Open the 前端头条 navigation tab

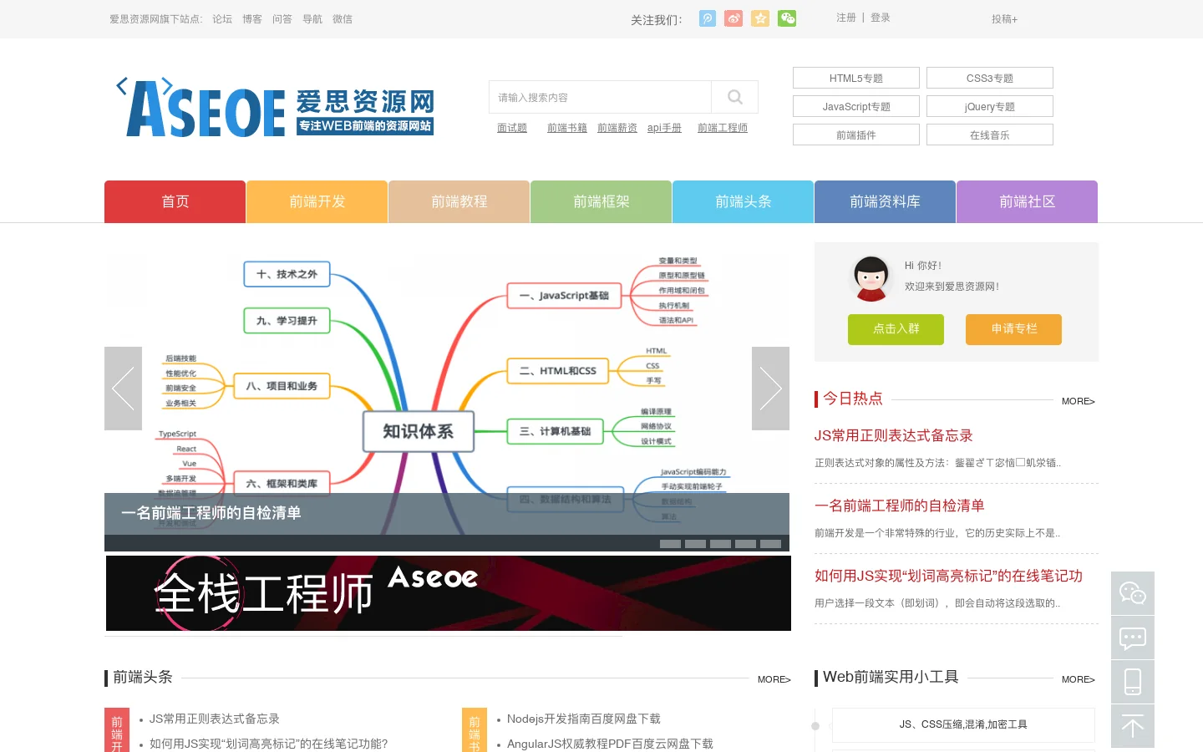click(743, 201)
